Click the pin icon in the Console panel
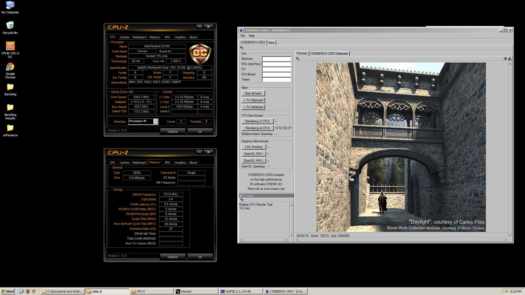525x295 pixels. (x=242, y=200)
